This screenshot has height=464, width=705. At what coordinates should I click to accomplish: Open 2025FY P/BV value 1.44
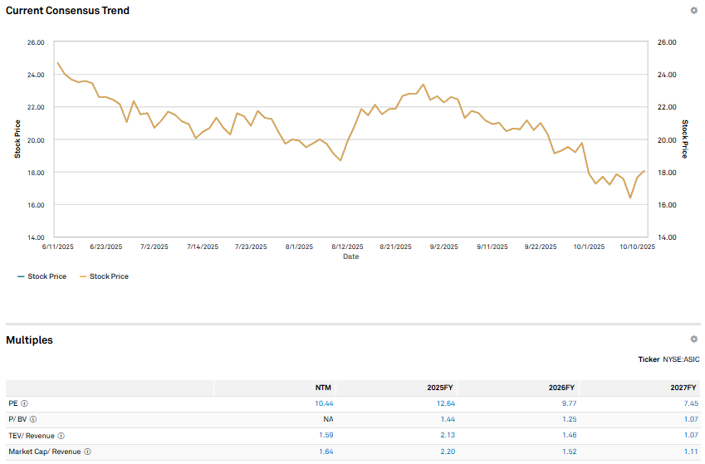pyautogui.click(x=448, y=419)
